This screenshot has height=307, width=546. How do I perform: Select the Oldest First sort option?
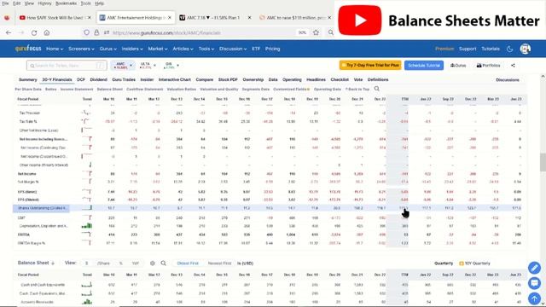click(x=188, y=264)
